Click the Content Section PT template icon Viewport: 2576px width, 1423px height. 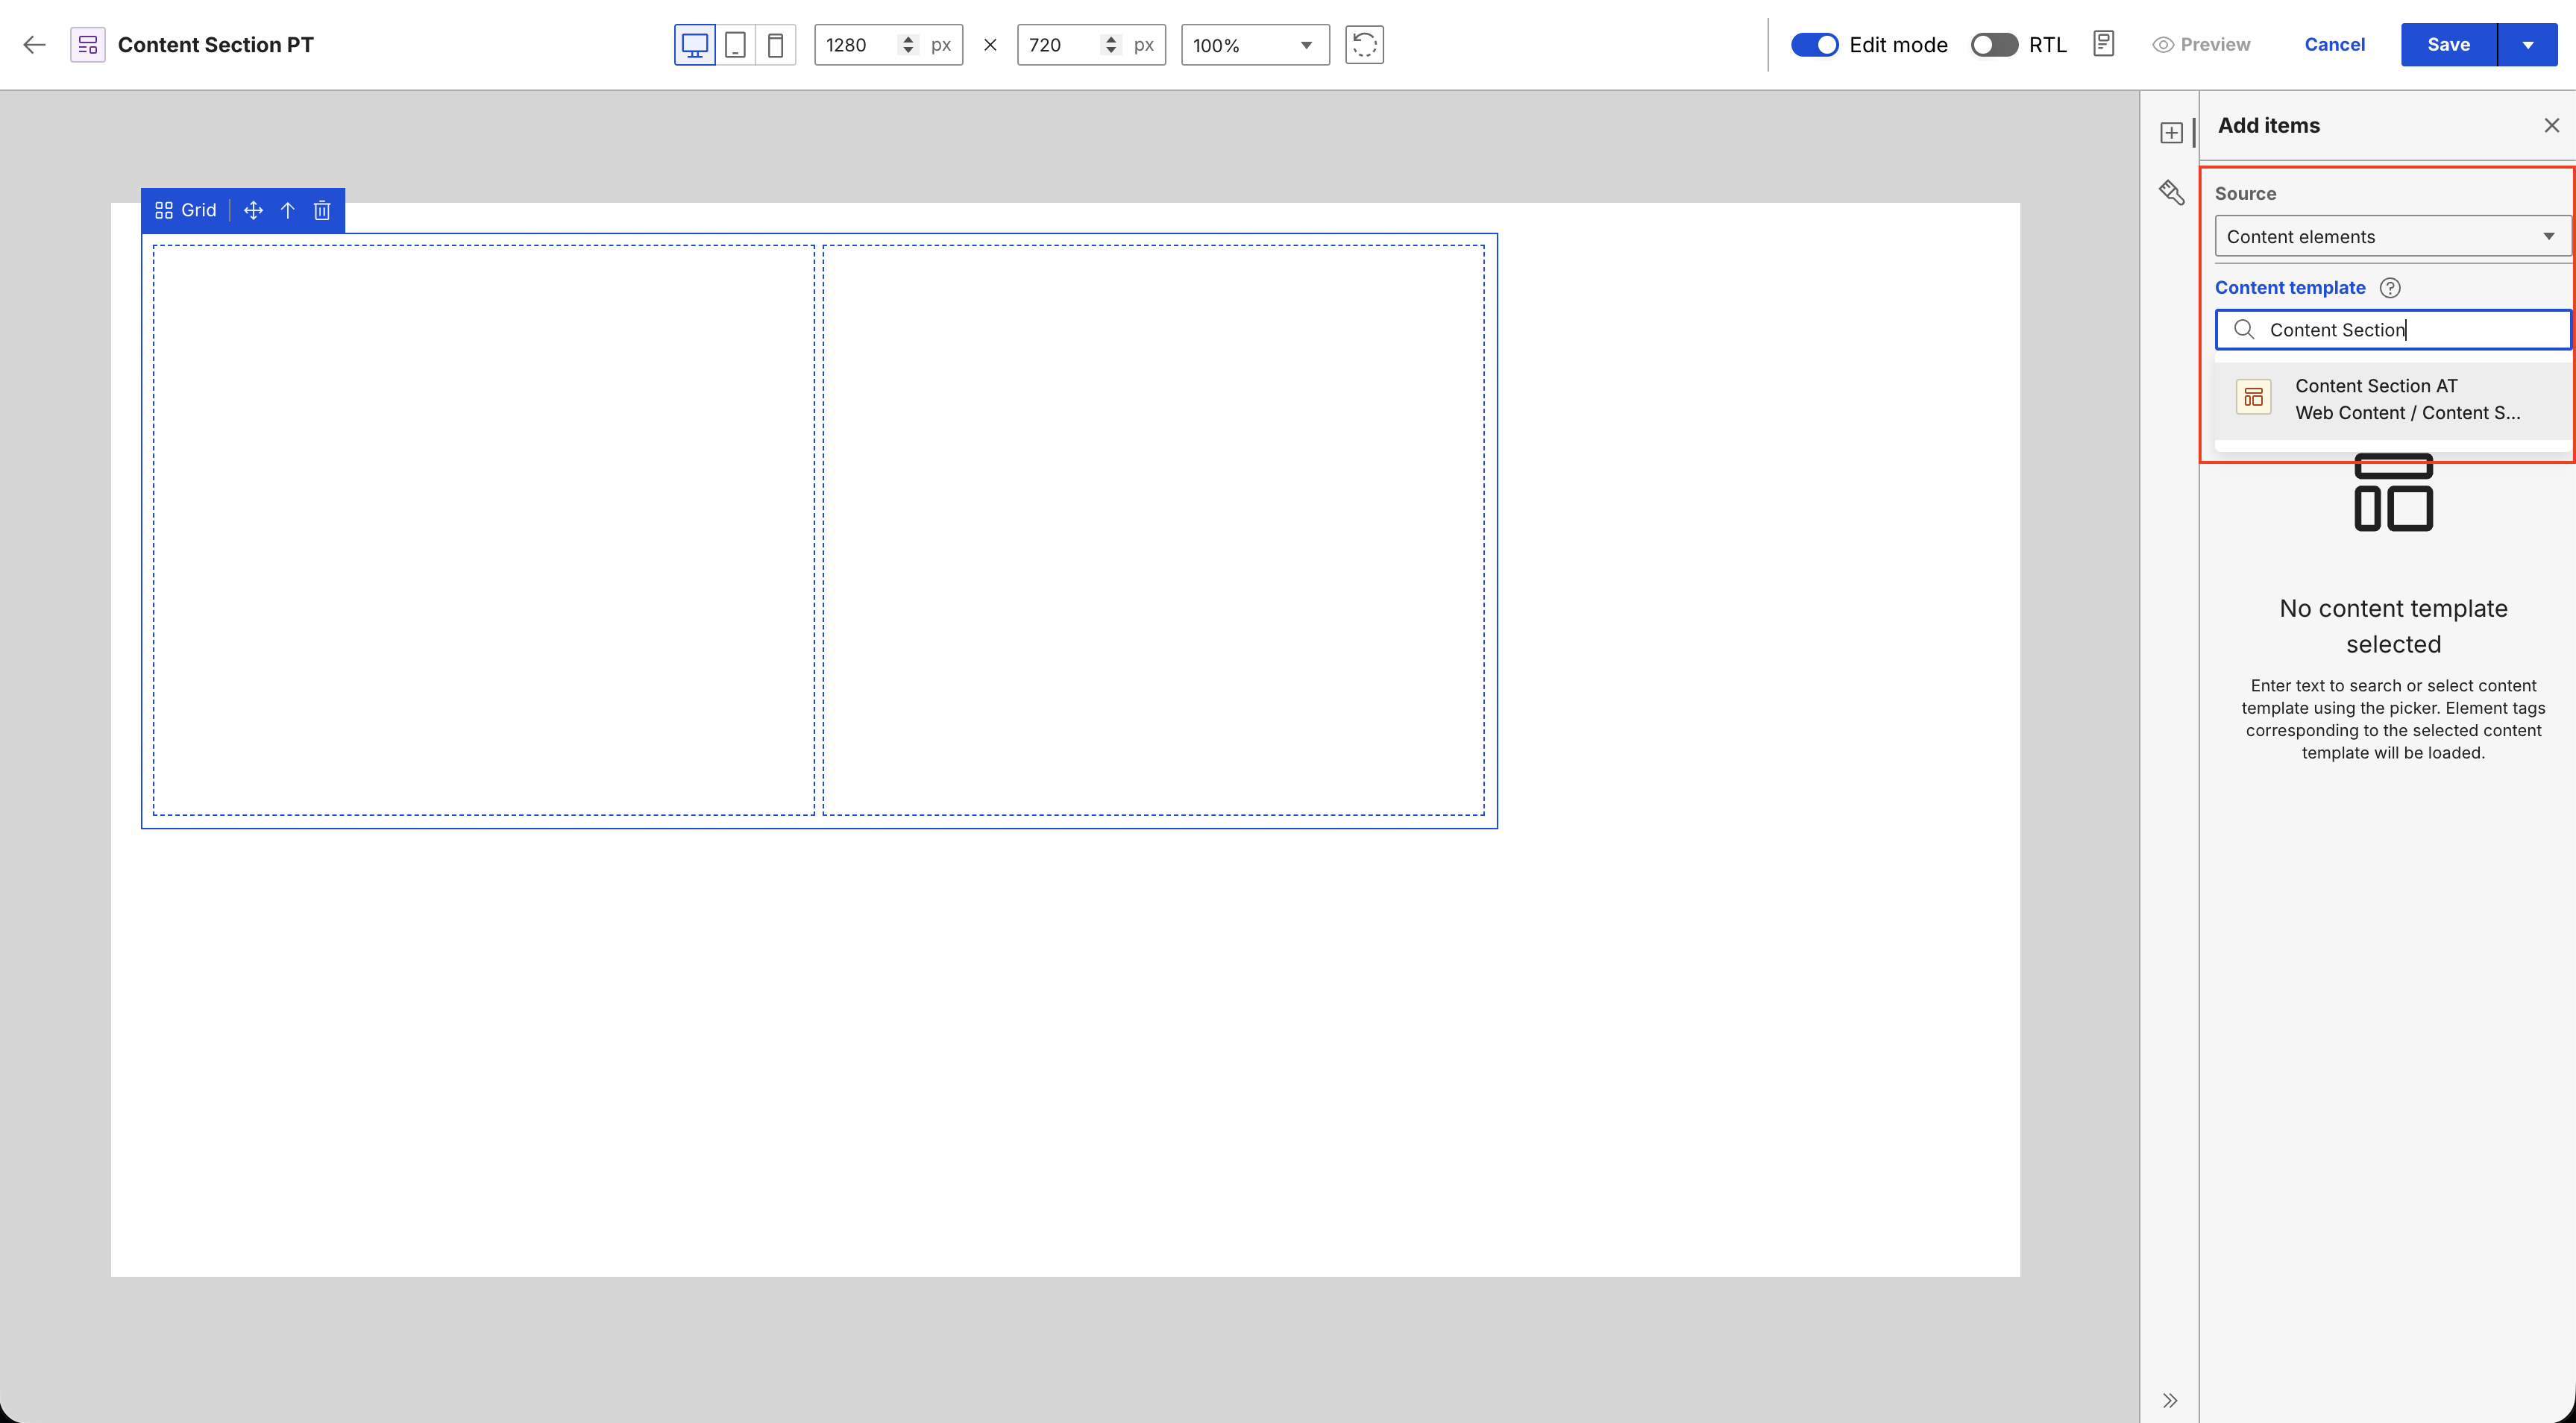pos(88,45)
